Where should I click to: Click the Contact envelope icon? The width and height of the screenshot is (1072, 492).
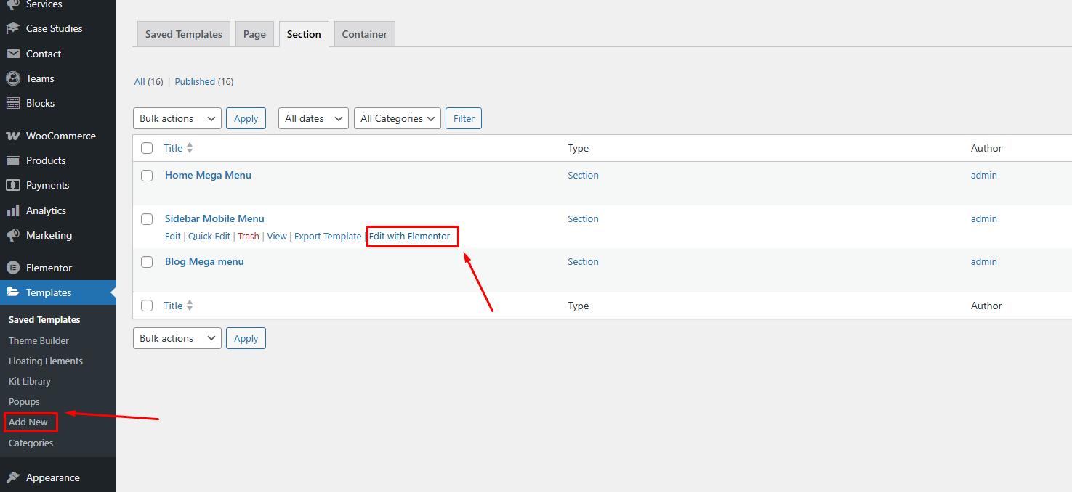click(12, 54)
